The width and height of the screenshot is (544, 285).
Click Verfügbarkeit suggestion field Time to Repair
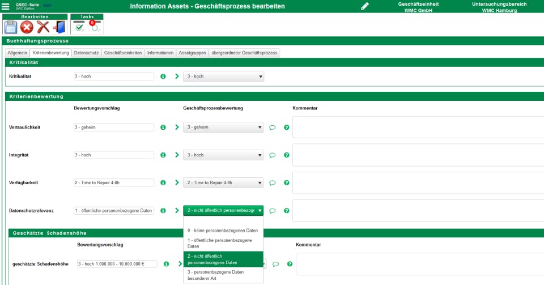click(x=114, y=182)
